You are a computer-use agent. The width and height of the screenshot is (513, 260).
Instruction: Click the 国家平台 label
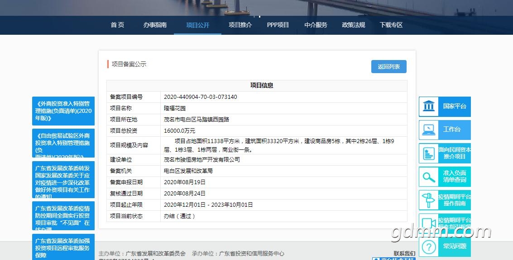tap(455, 107)
